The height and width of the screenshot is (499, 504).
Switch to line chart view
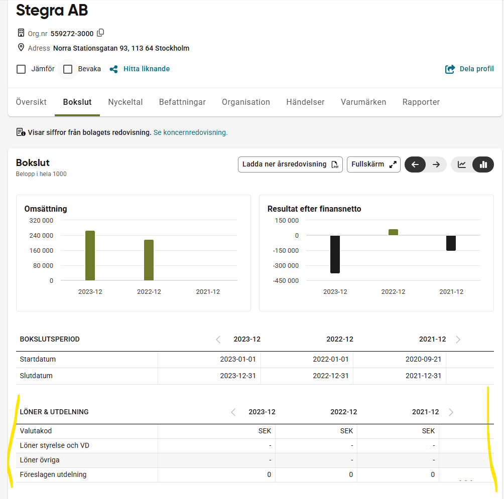click(462, 164)
